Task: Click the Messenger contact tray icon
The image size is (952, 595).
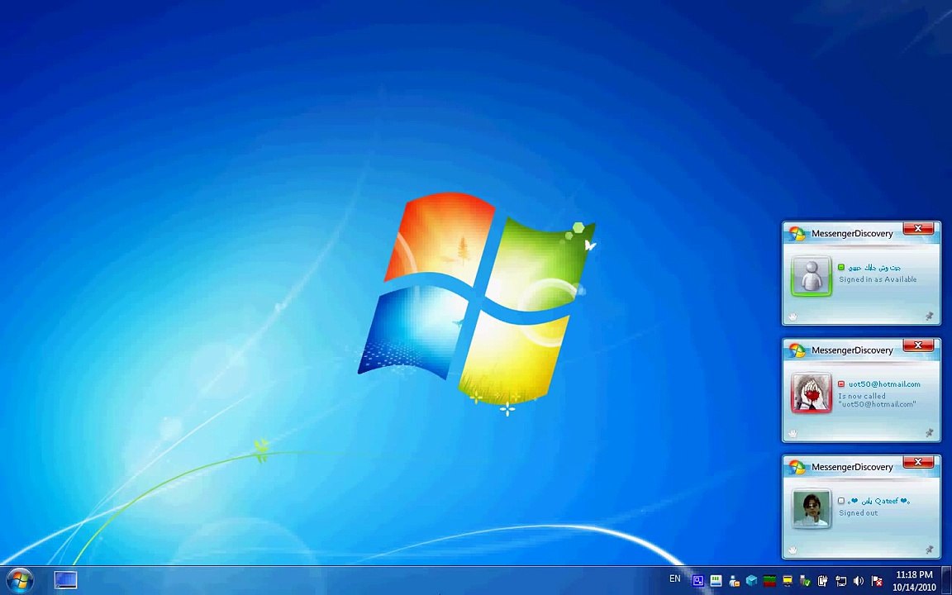Action: click(734, 581)
